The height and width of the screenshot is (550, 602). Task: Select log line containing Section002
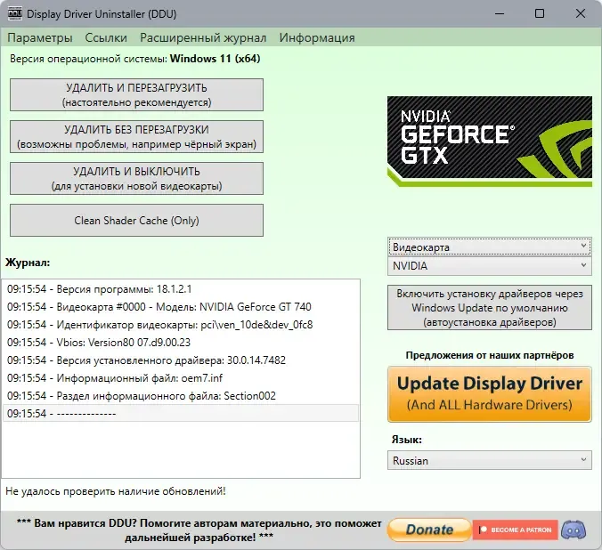[x=181, y=396]
